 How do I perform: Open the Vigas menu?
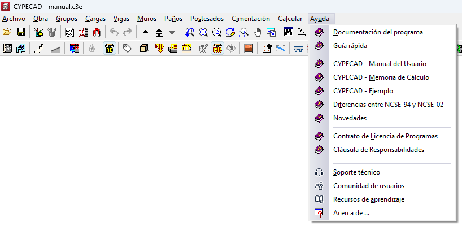coord(121,18)
